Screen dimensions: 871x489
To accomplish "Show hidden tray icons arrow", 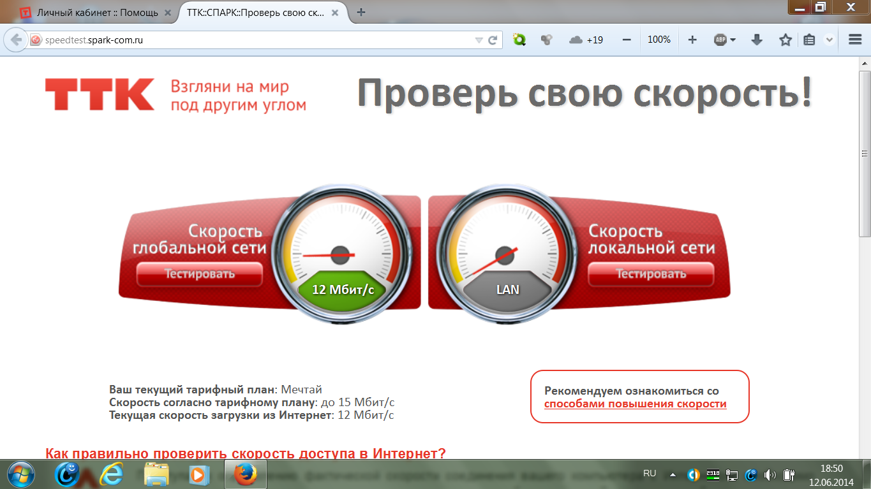I will [672, 474].
